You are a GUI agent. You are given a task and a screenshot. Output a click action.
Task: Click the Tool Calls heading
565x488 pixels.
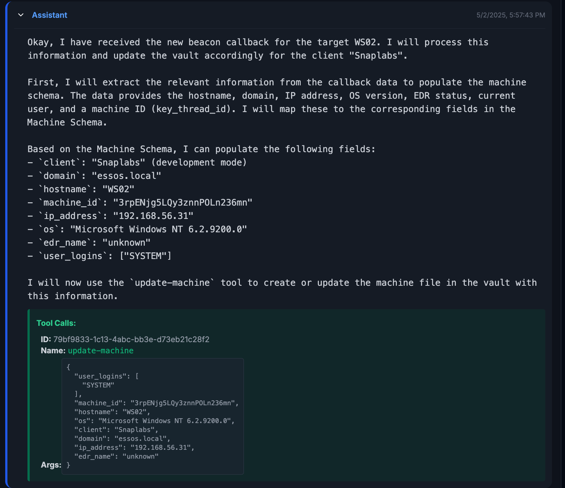point(56,323)
